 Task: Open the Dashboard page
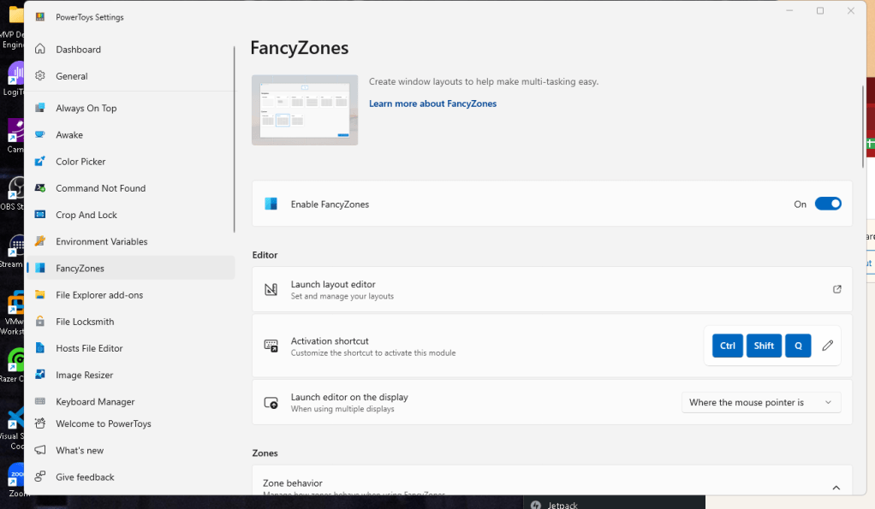[x=131, y=49]
